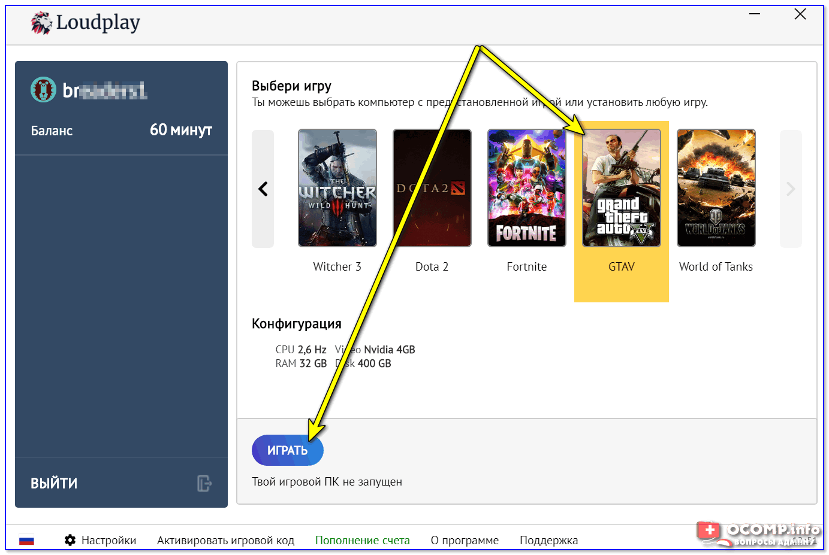Click the user avatar icon in sidebar

pyautogui.click(x=43, y=90)
